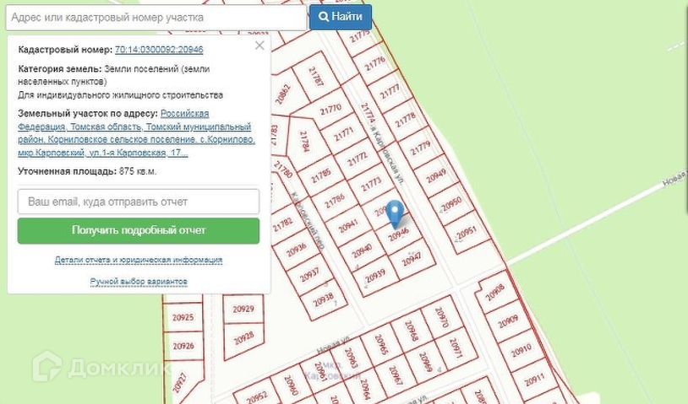Select parcel 21782 on the map

tap(282, 224)
